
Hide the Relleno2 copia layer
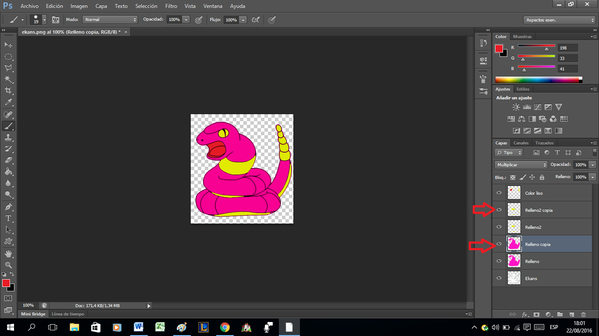click(x=499, y=210)
